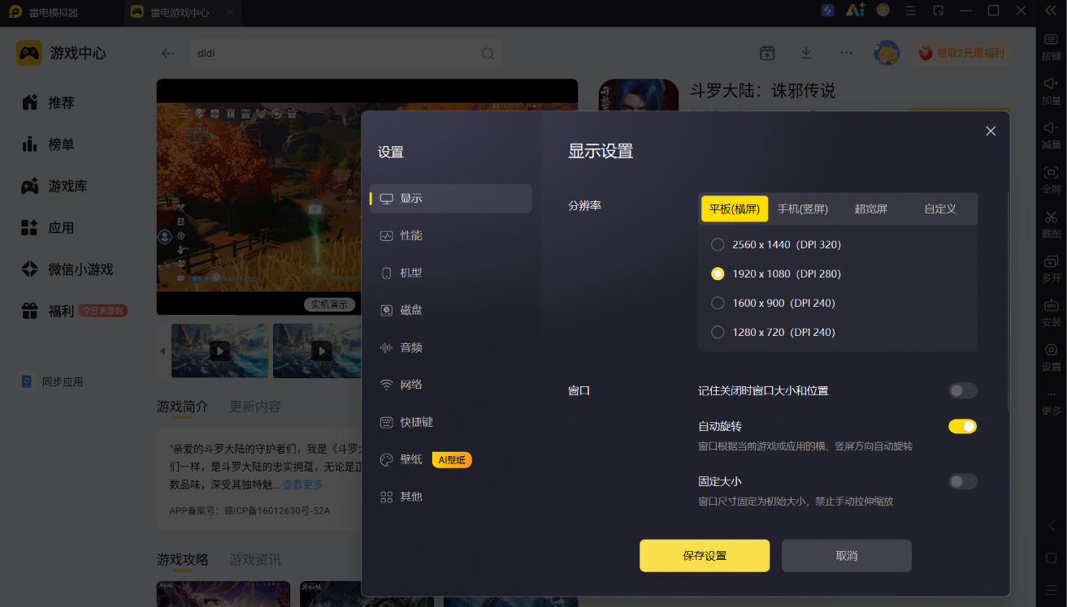Close the 雷电游戏中心 tab

coord(231,12)
